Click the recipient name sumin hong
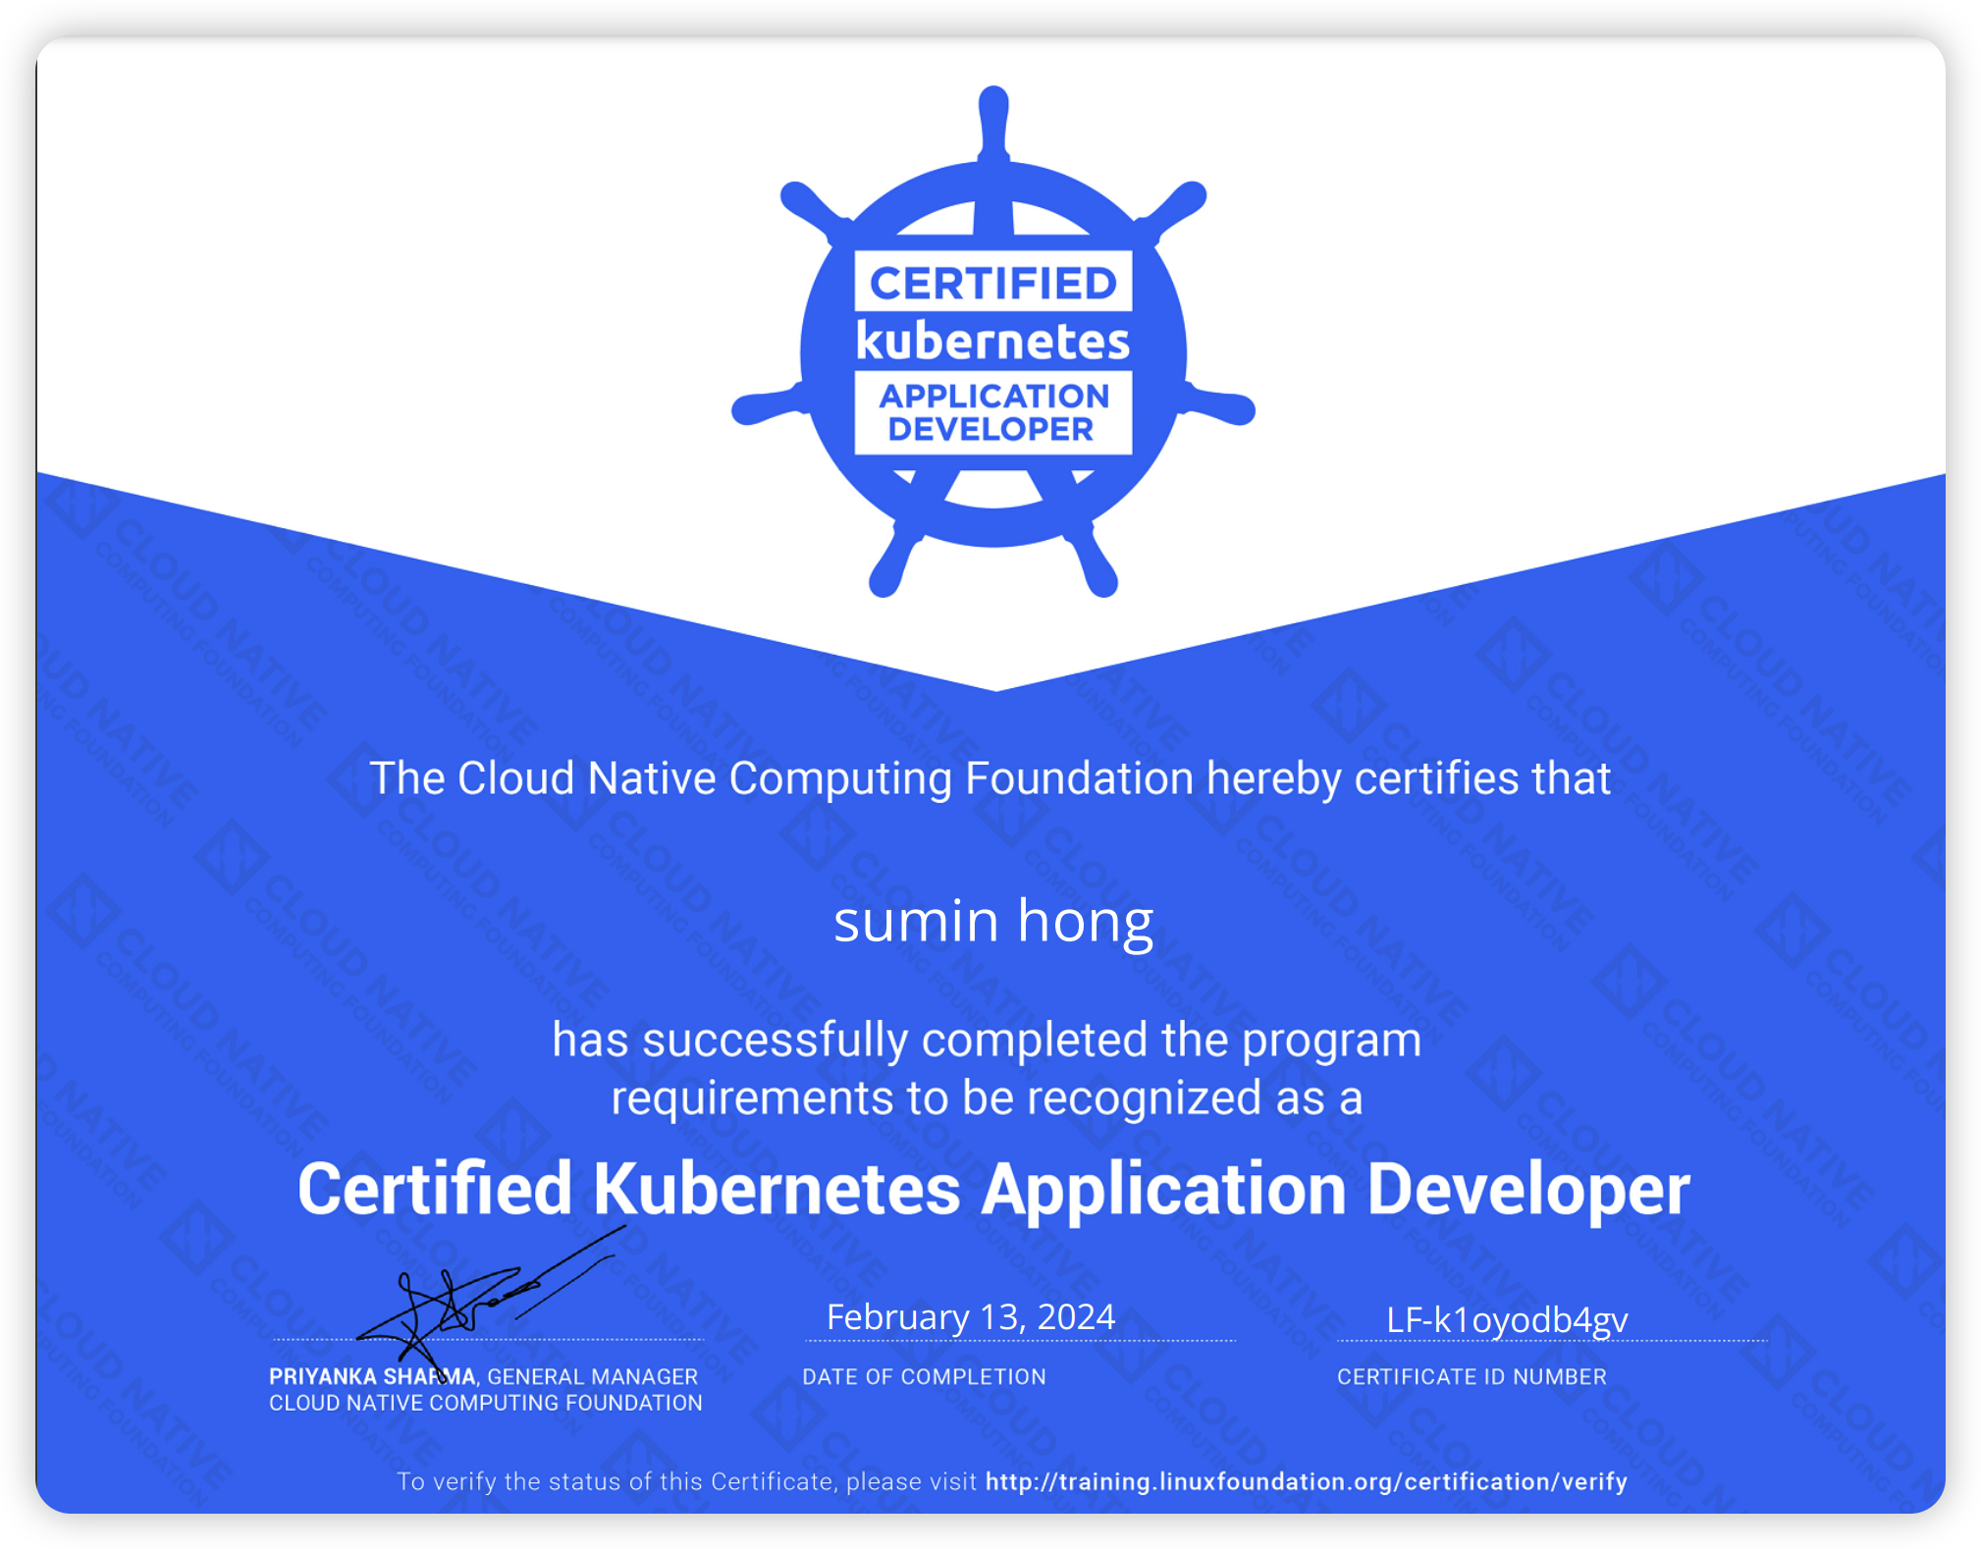This screenshot has width=1981, height=1549. pos(992,921)
